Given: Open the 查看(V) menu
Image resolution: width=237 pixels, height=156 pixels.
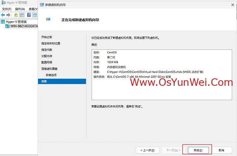Looking at the screenshot, I should click(x=33, y=9).
